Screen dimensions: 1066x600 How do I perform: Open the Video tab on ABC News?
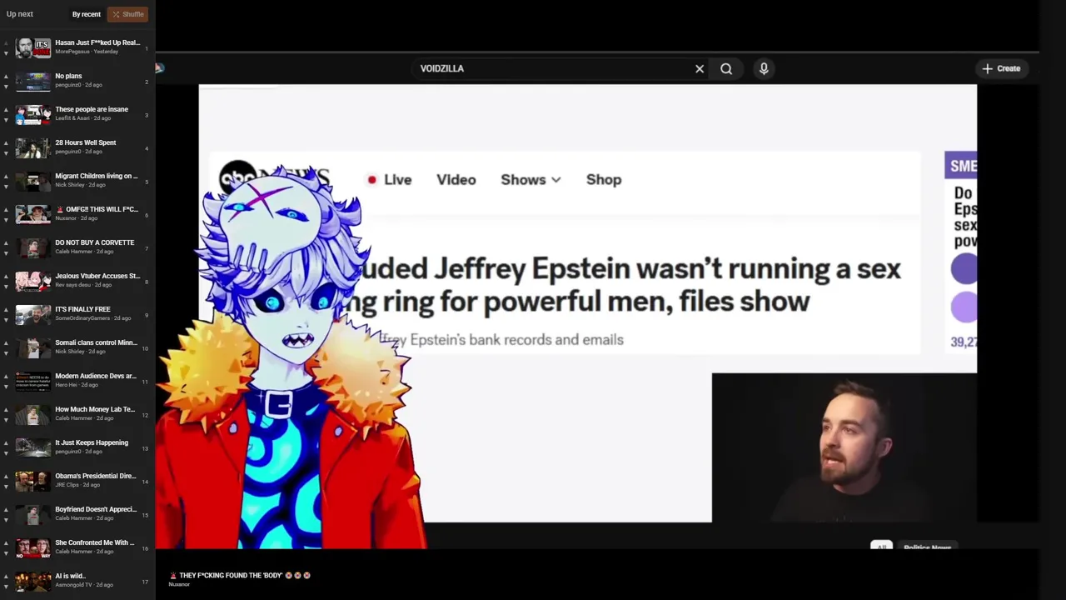click(x=456, y=179)
